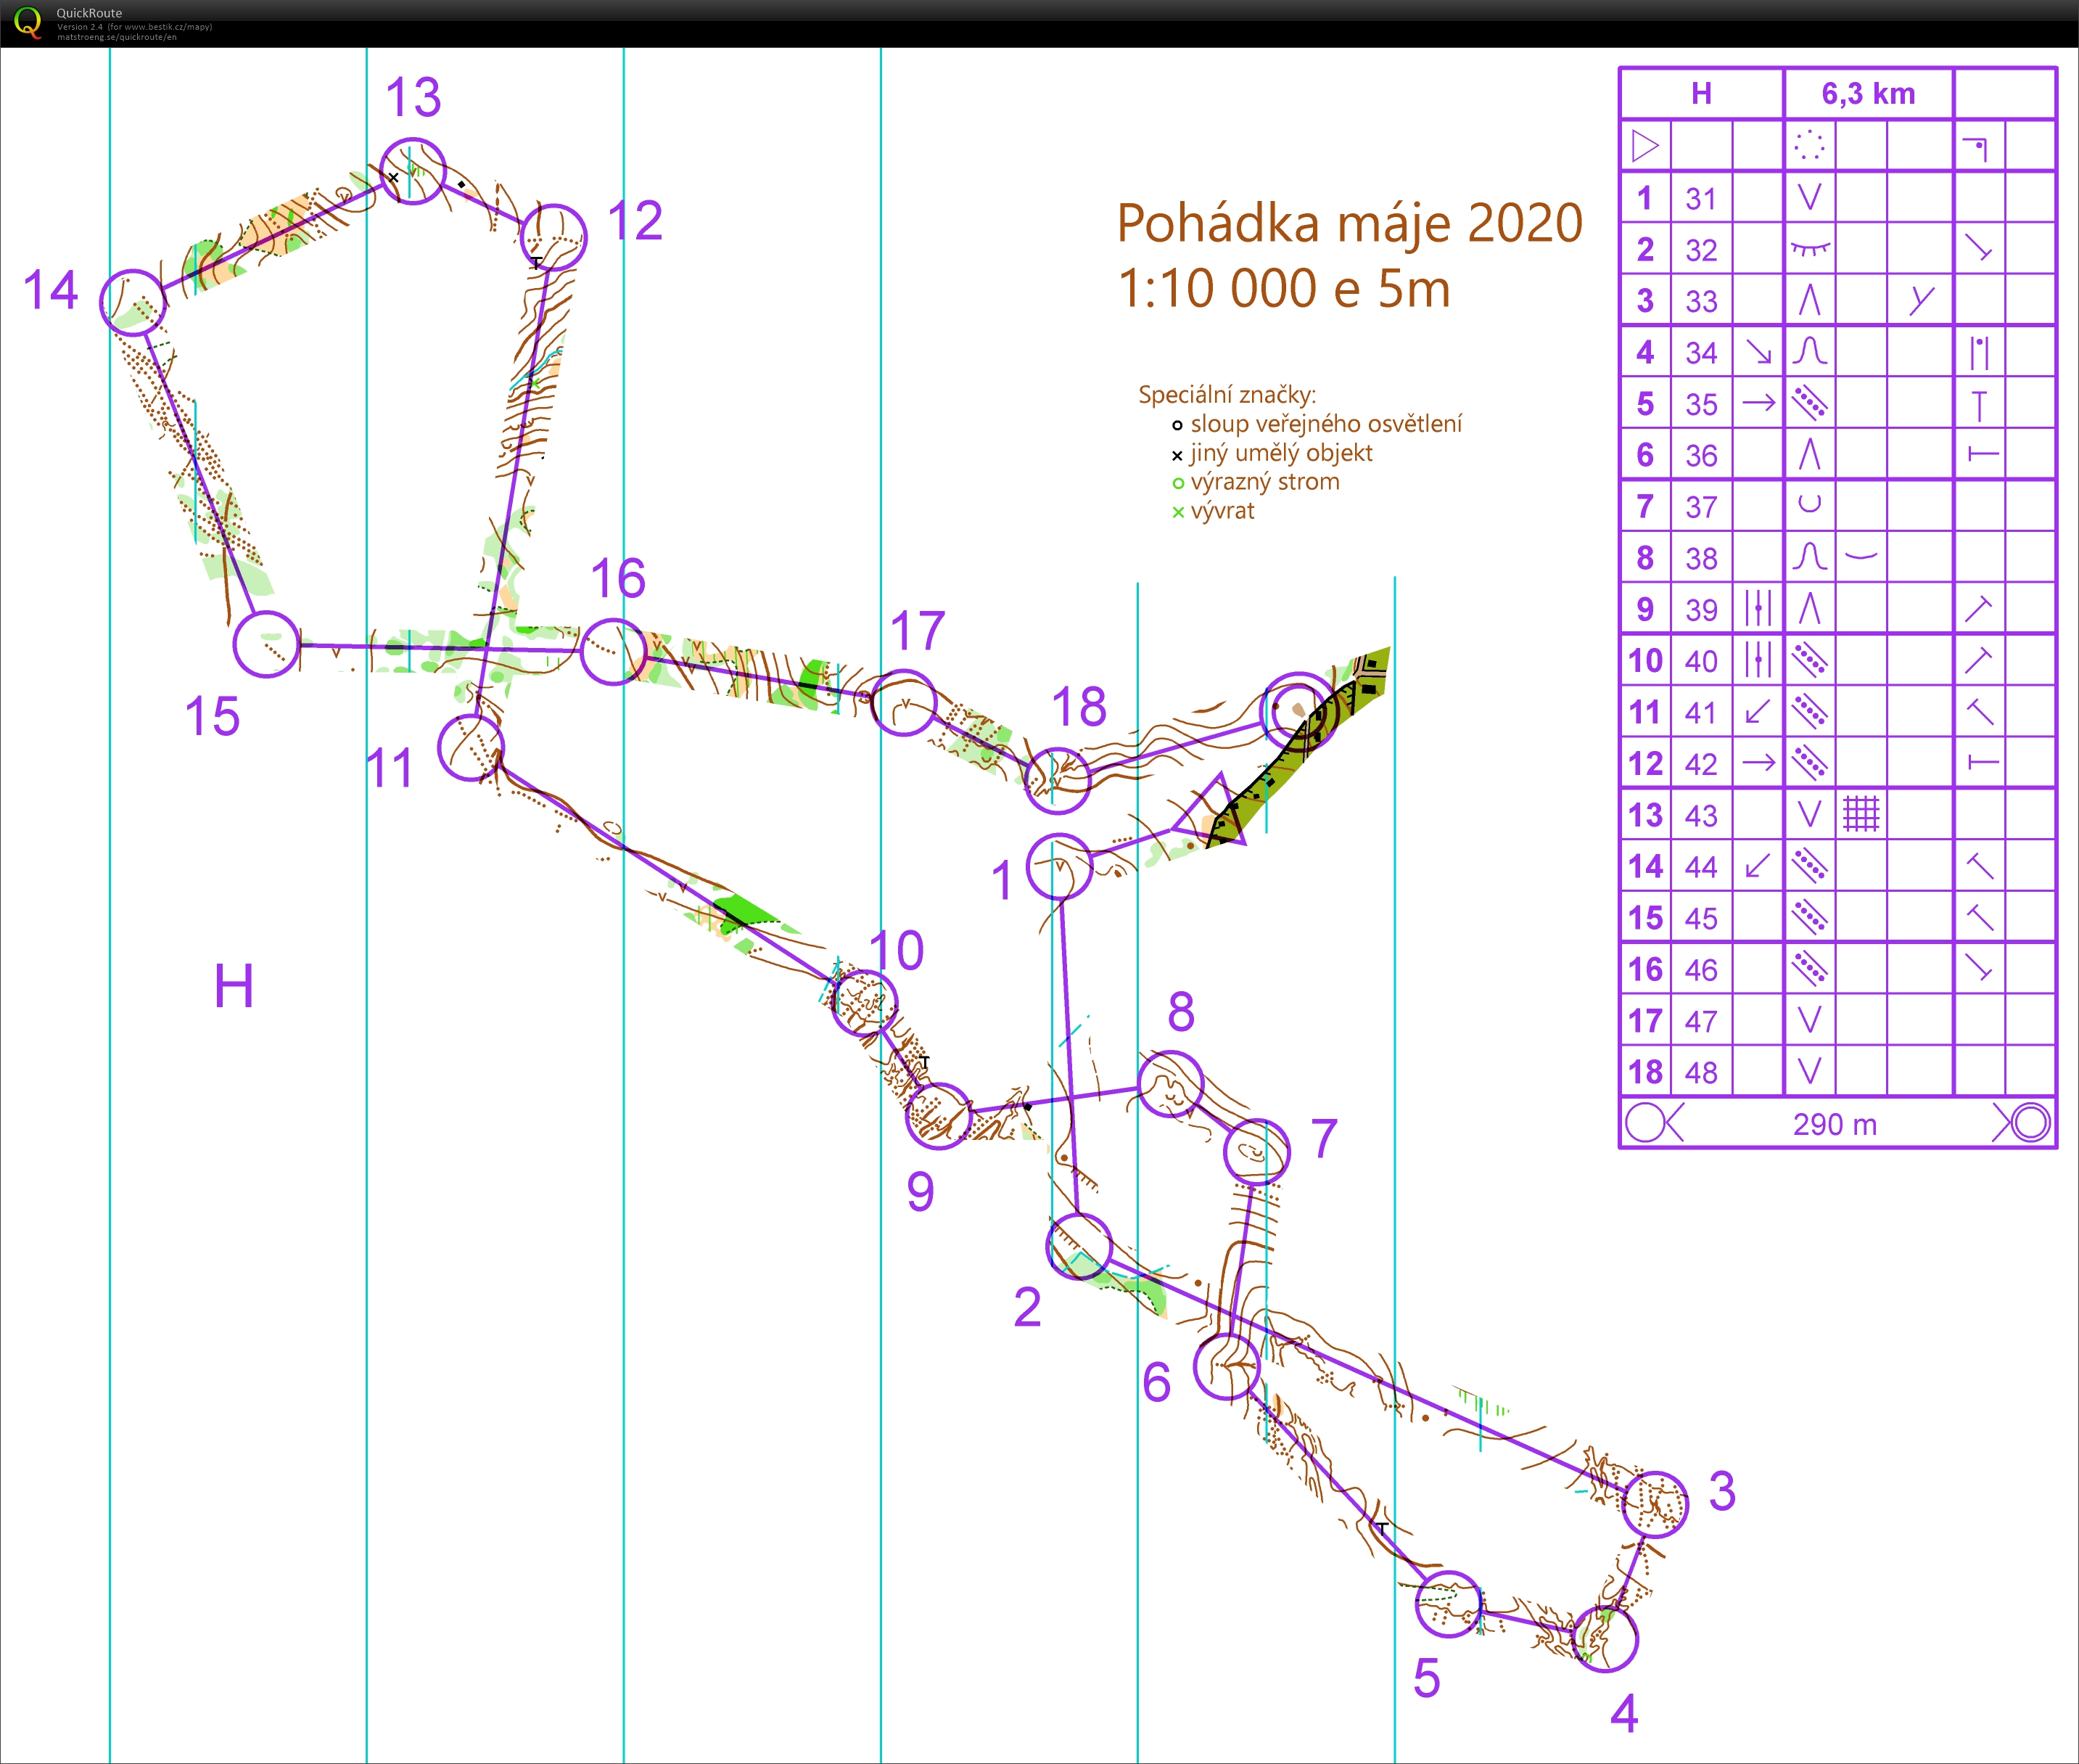Click the eyelash-shaped symbol in row 2

click(x=1809, y=248)
